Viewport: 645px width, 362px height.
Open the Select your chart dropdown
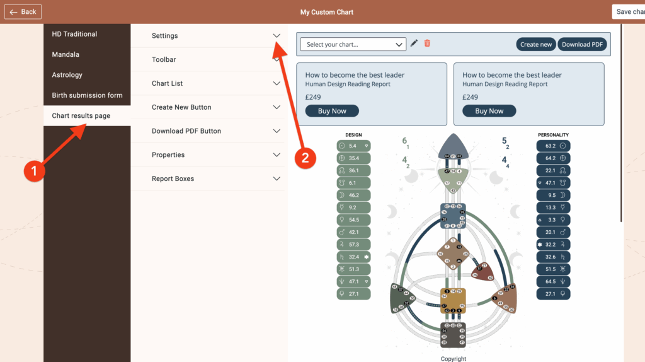click(353, 44)
